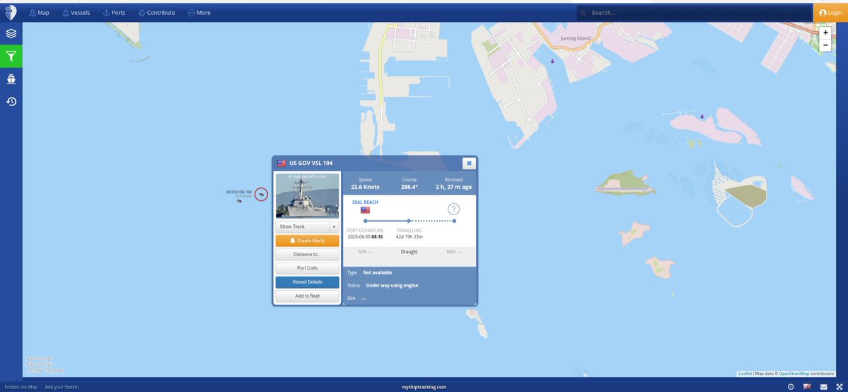The height and width of the screenshot is (392, 848).
Task: Click the '2 h, 27 m ago' received value
Action: 454,187
